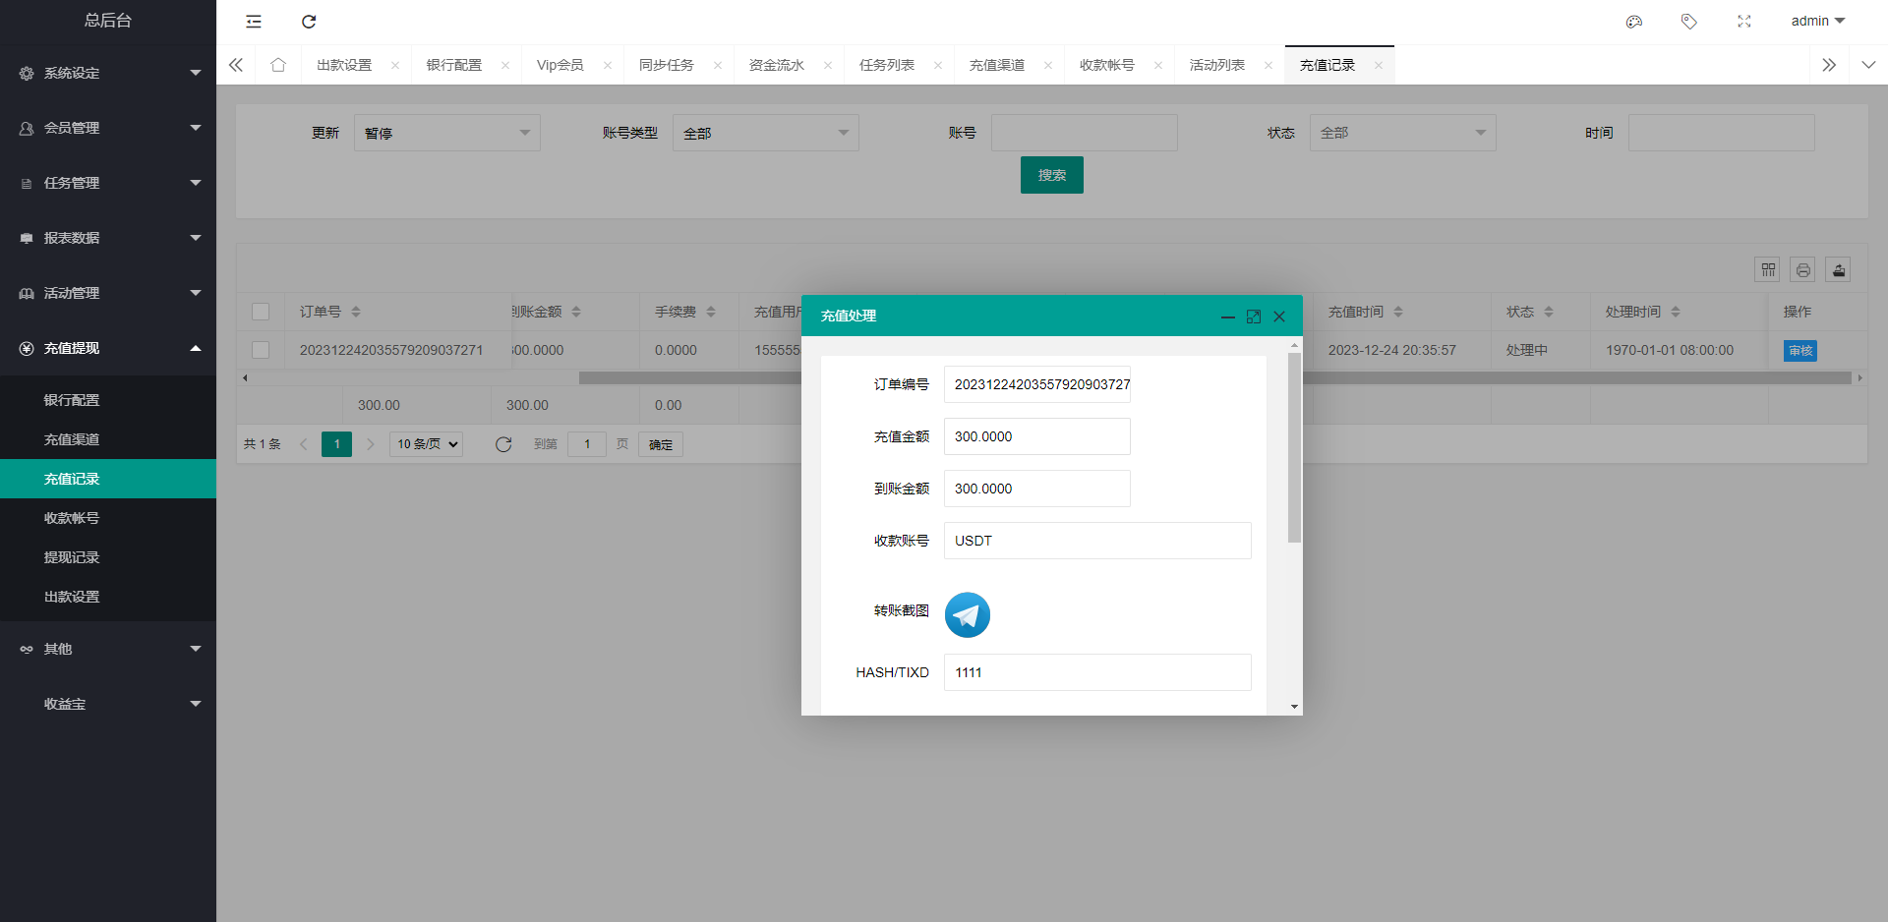Click the HASH/TIXD input field
This screenshot has height=922, width=1888.
pos(1097,672)
